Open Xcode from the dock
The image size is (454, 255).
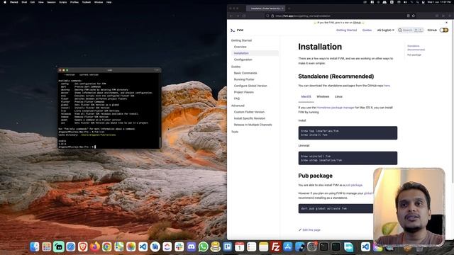click(299, 246)
